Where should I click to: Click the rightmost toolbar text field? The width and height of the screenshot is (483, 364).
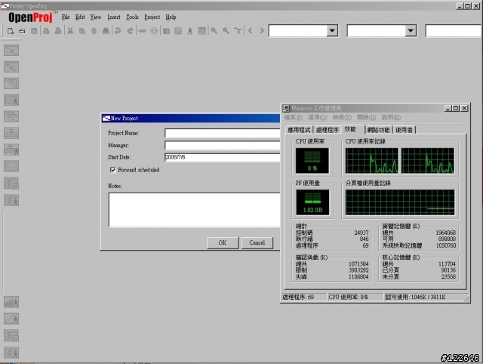(453, 31)
